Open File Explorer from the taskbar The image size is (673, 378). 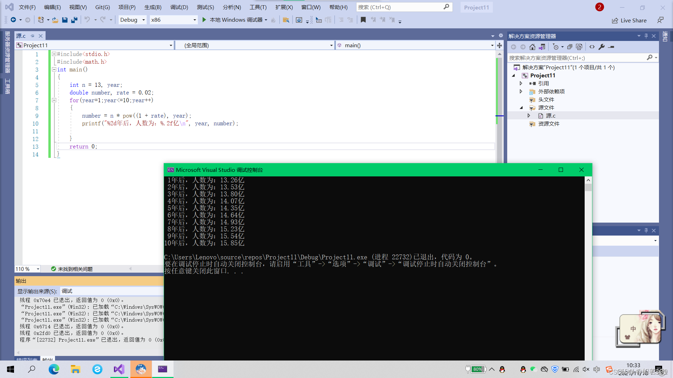pos(75,369)
